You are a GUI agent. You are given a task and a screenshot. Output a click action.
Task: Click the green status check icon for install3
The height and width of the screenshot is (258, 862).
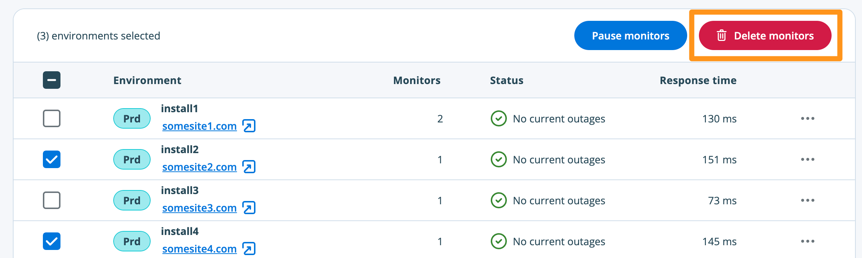498,200
